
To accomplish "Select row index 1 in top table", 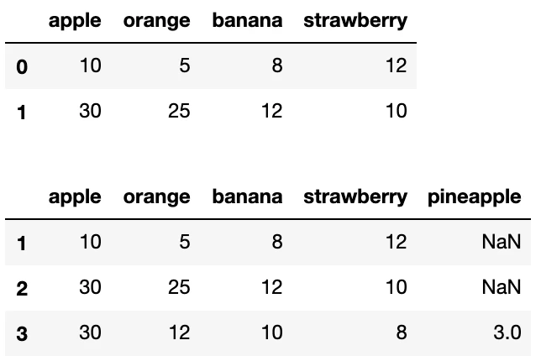I will [22, 113].
